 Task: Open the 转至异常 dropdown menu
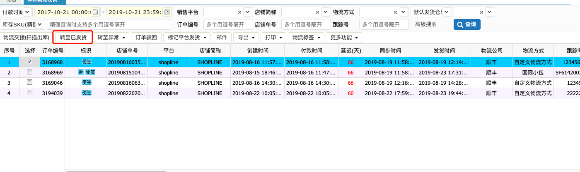tap(111, 37)
